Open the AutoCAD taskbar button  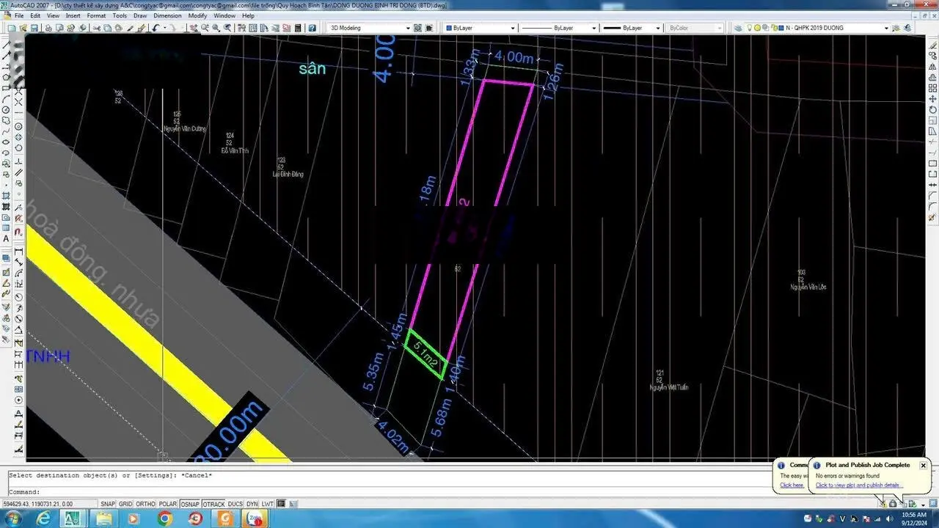click(73, 518)
